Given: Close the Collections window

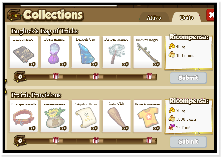Looking at the screenshot, I should click(211, 15).
